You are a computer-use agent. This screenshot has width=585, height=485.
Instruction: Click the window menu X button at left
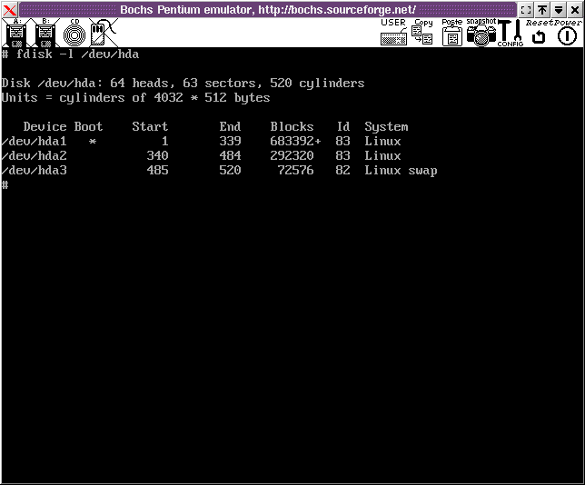pos(9,9)
